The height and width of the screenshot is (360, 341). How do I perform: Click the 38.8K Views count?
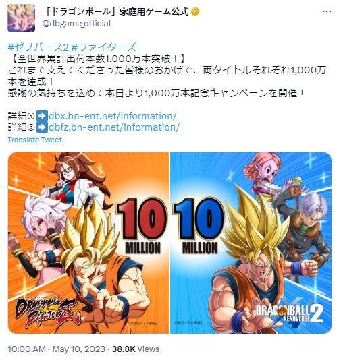coord(136,349)
